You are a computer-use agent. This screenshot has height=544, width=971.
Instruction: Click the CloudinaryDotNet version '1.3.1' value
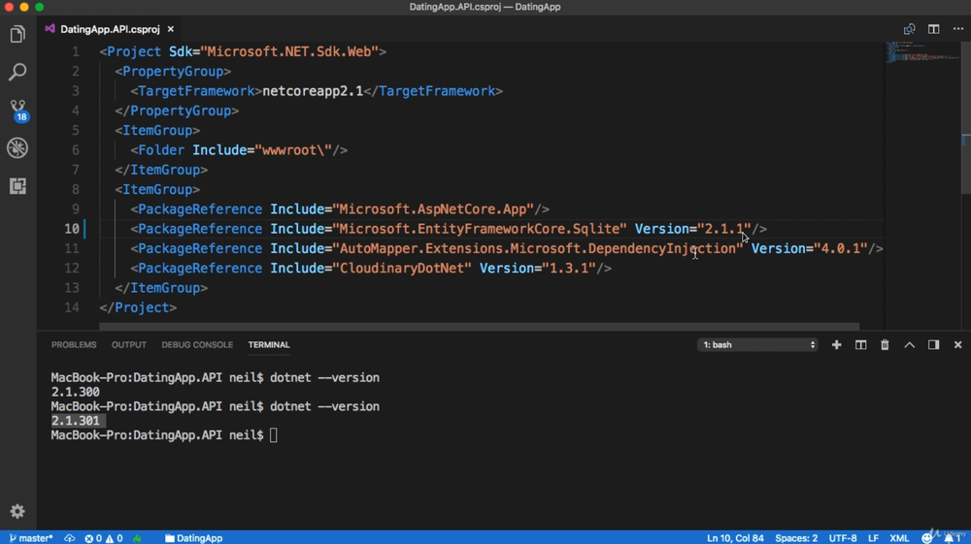click(568, 269)
